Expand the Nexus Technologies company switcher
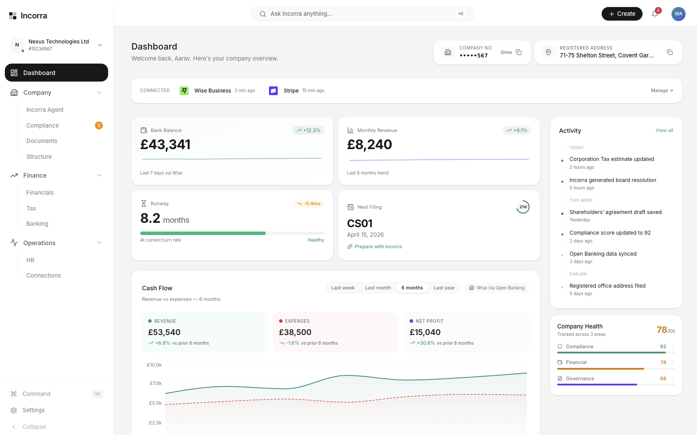 point(100,45)
